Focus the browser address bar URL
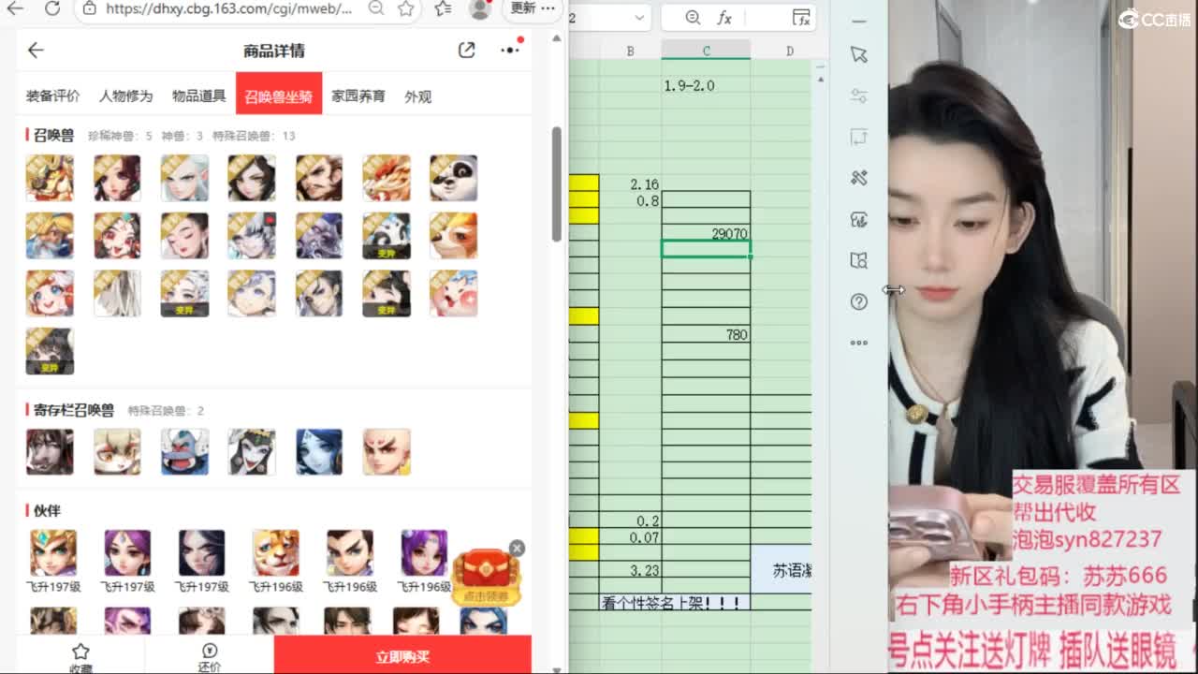This screenshot has width=1198, height=674. click(x=228, y=8)
